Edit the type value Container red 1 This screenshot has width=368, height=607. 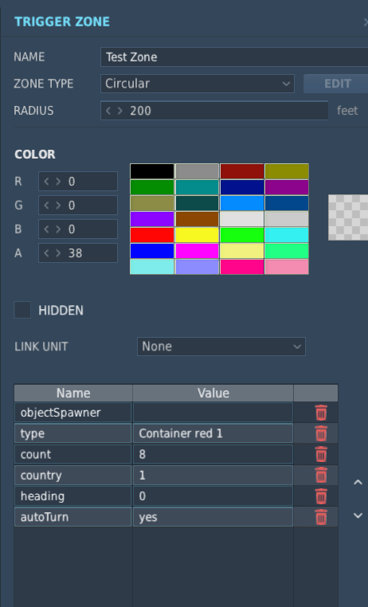pos(213,433)
